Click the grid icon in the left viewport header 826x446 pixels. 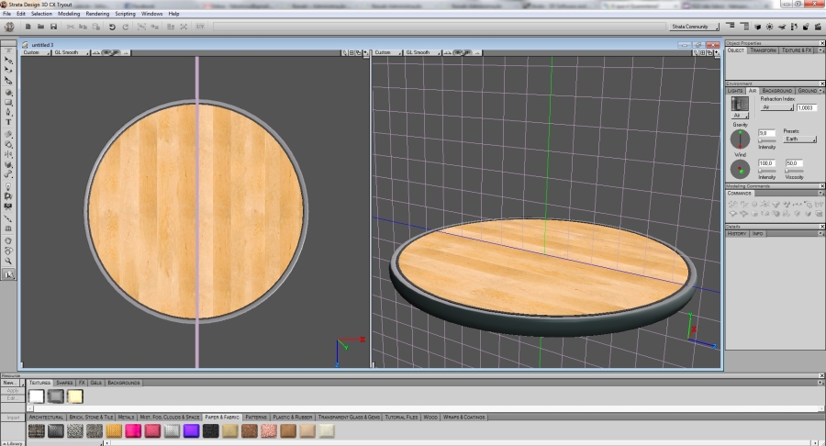click(352, 52)
